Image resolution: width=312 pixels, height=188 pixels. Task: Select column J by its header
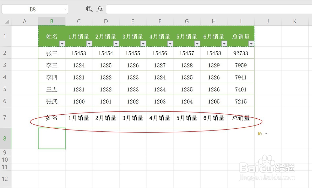[x=267, y=21]
